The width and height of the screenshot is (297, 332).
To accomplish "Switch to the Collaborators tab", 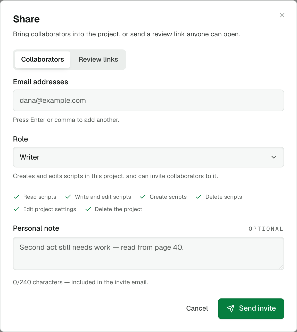I will (43, 60).
